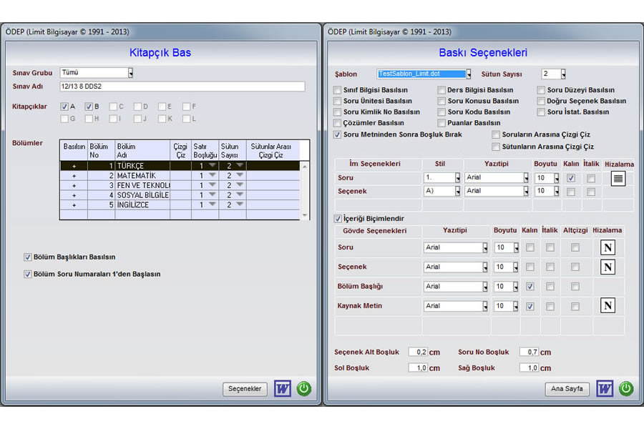Click the Hizalama alignment icon for İm Seçenekleri
Viewport: 644px width, 429px height.
click(618, 178)
